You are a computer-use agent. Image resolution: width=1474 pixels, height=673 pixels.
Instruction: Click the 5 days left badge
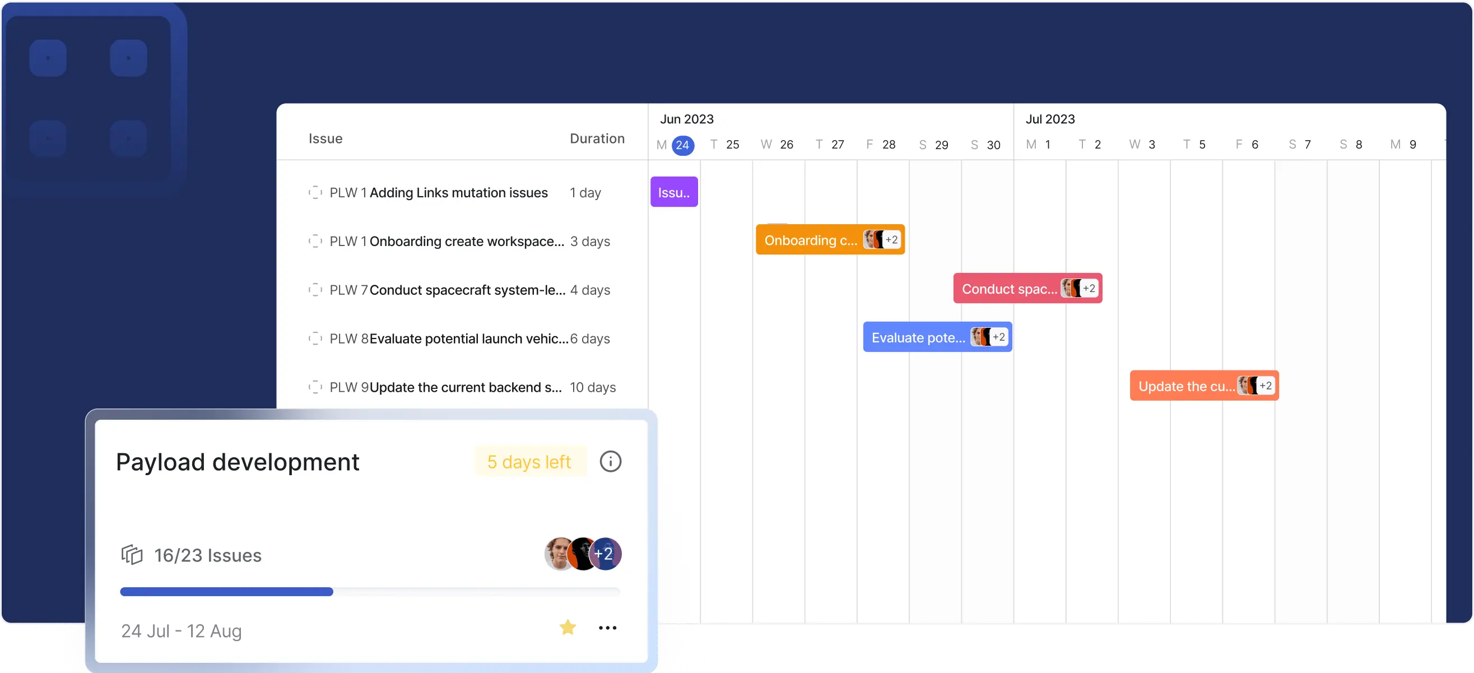click(529, 461)
